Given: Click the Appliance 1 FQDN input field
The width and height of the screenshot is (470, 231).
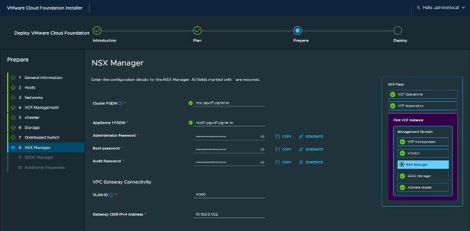Looking at the screenshot, I should point(229,123).
